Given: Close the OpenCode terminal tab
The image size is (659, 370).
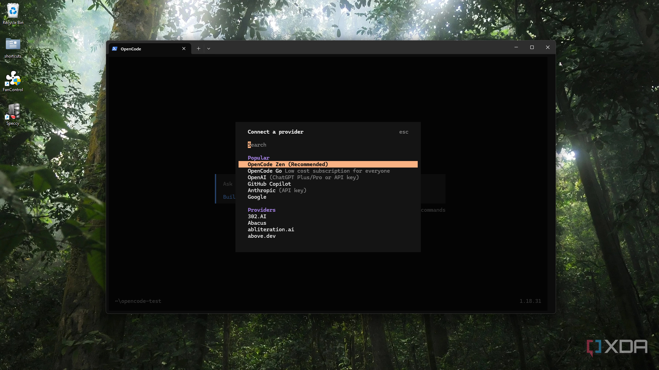Looking at the screenshot, I should [184, 49].
